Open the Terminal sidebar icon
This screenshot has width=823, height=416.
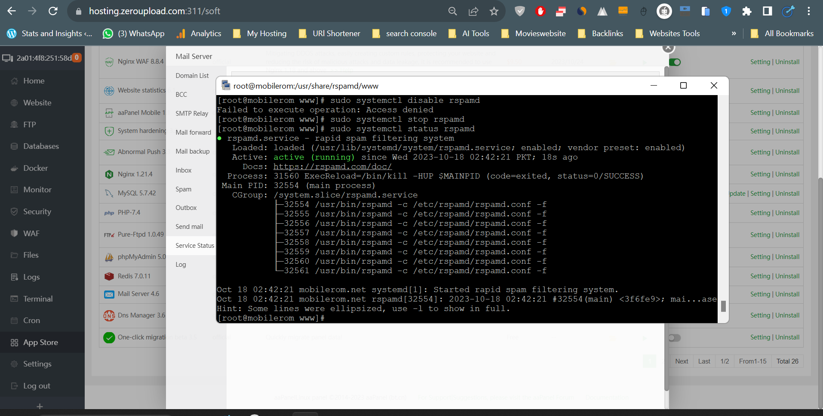click(x=14, y=299)
